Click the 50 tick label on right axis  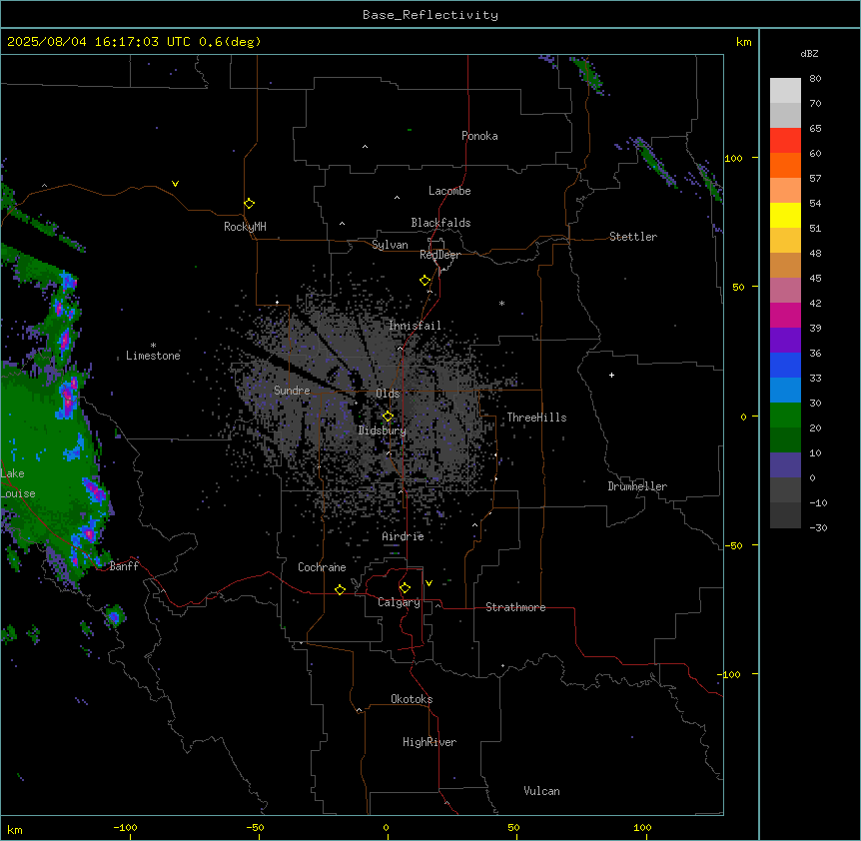tap(738, 287)
